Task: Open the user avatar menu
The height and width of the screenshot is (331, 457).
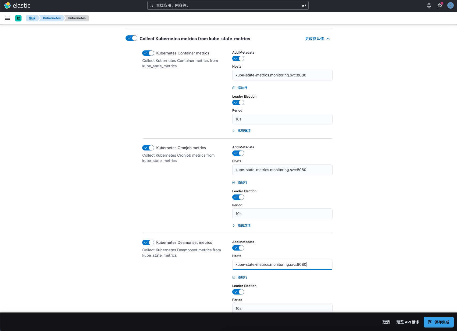Action: [451, 5]
